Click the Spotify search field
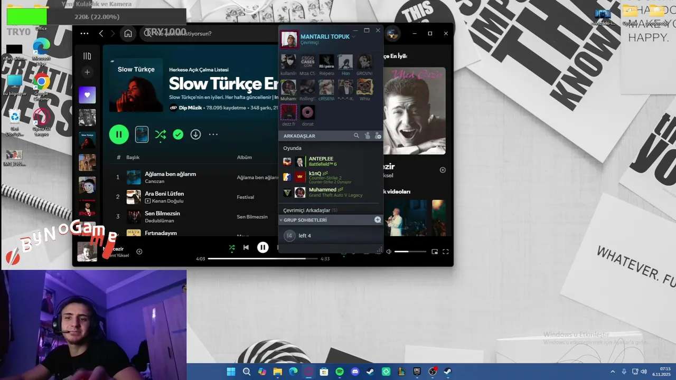This screenshot has height=380, width=676. pos(209,33)
